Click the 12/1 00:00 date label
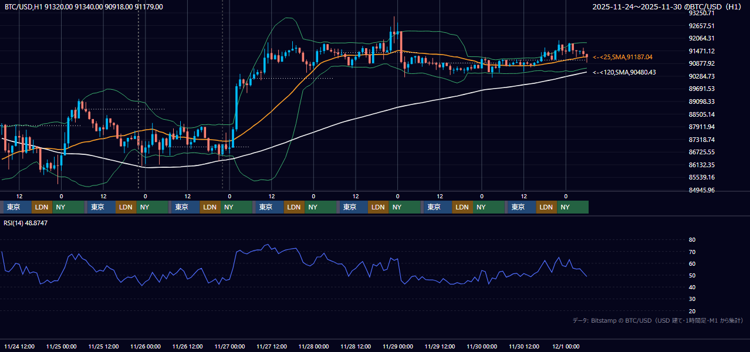 point(565,347)
